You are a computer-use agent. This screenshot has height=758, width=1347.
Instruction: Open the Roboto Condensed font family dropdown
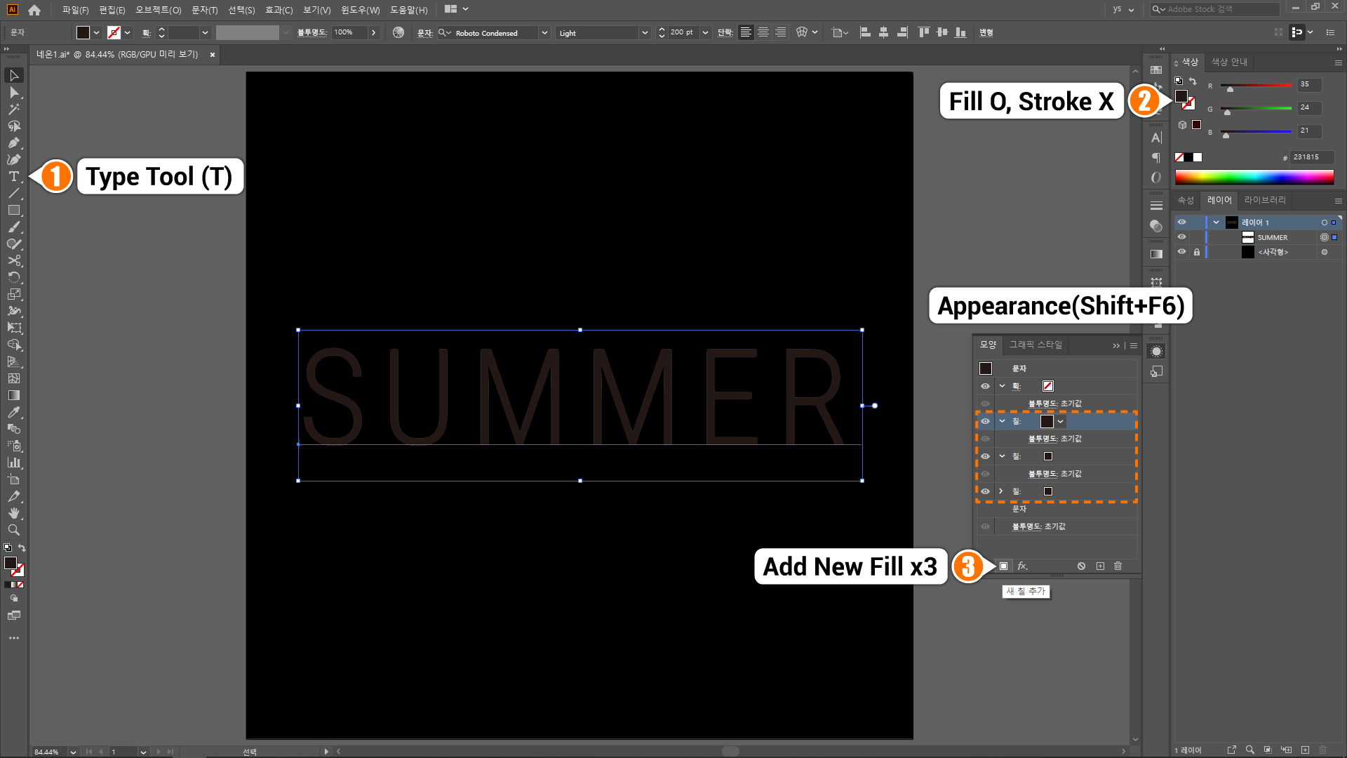click(x=544, y=33)
